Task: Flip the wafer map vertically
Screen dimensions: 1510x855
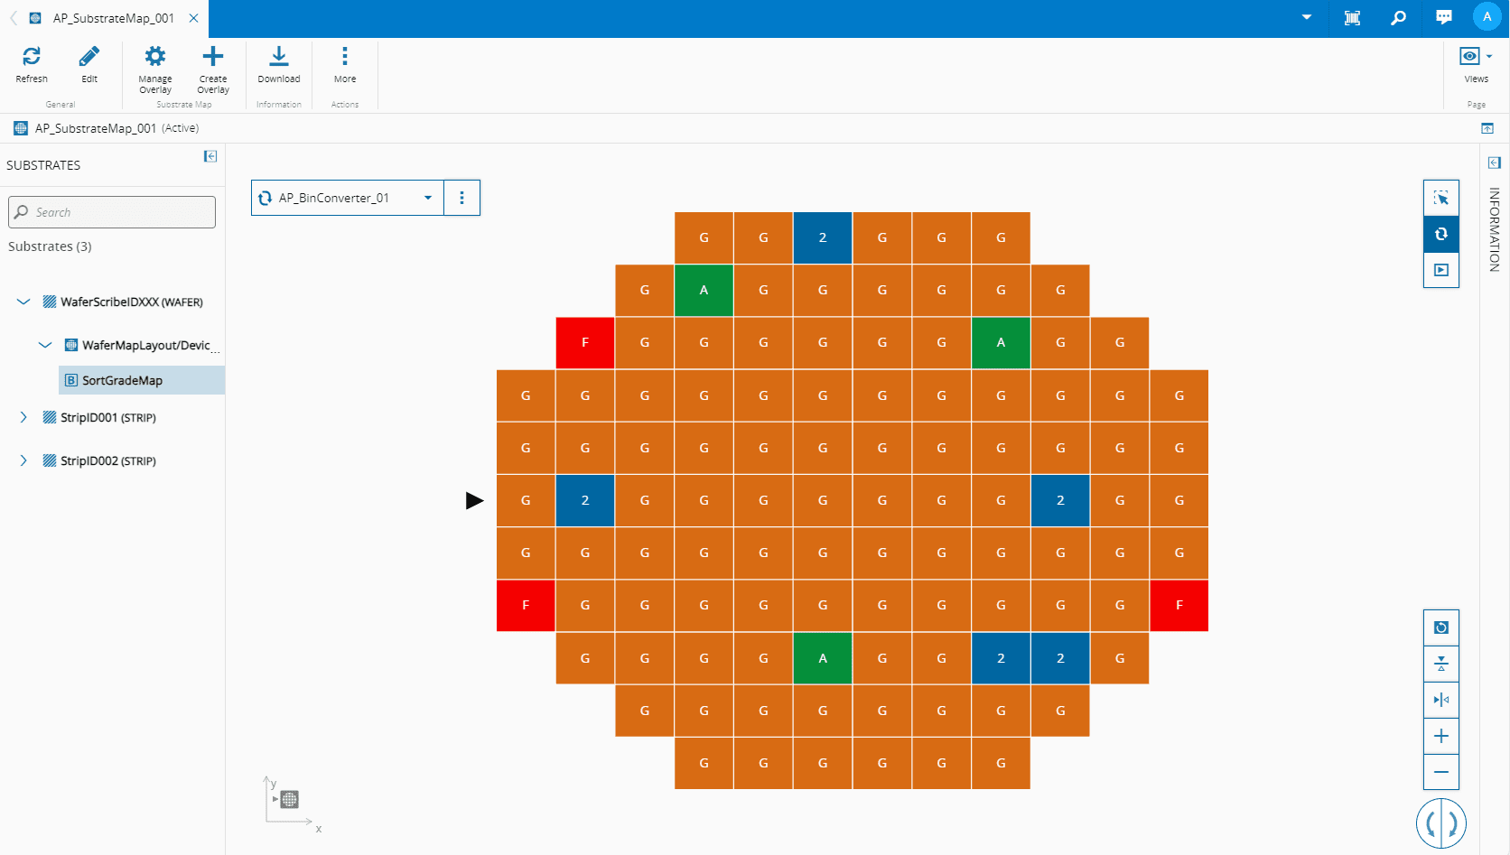Action: point(1441,664)
